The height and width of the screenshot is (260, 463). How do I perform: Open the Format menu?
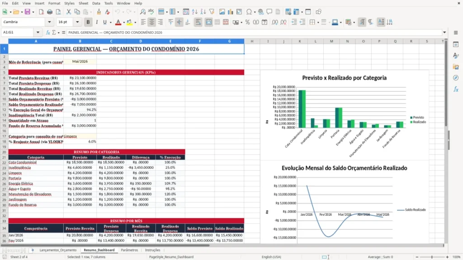click(54, 3)
